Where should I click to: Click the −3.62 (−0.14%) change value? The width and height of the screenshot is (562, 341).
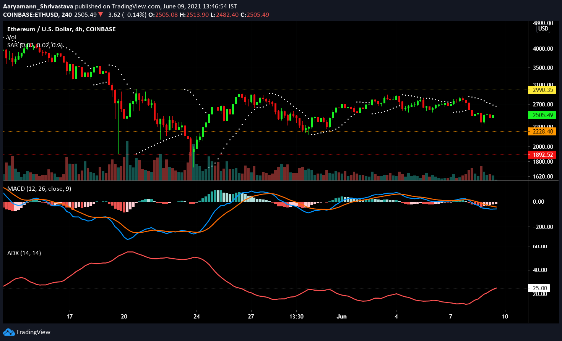tap(125, 15)
